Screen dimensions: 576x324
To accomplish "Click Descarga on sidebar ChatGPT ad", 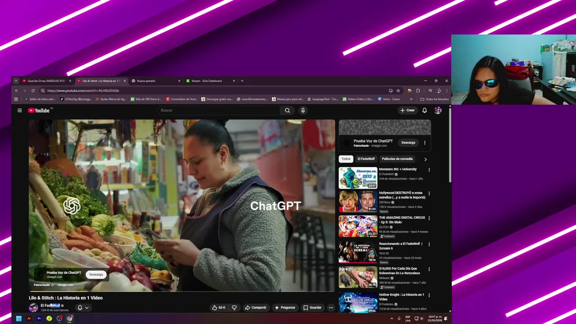I will [x=408, y=143].
